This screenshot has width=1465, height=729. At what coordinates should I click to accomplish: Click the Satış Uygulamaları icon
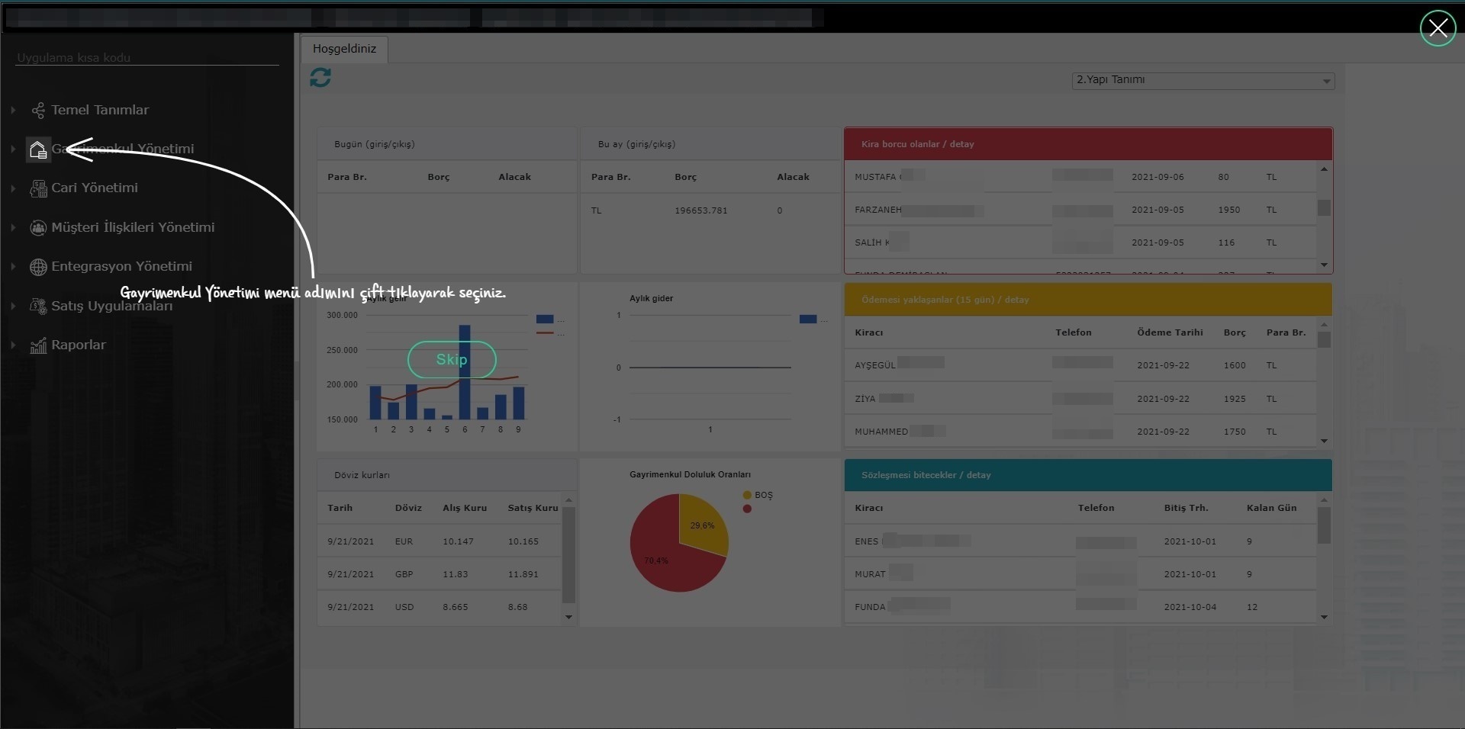click(x=37, y=306)
